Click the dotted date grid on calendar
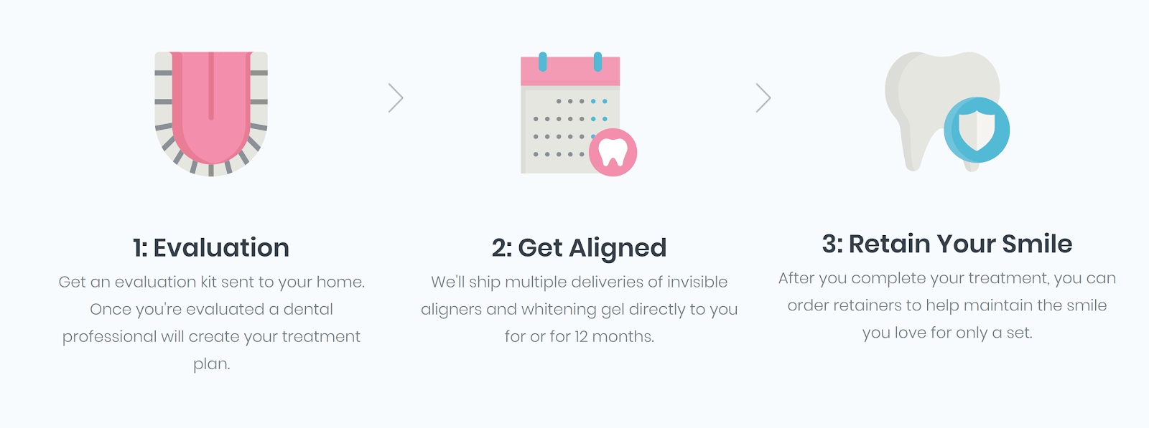 pyautogui.click(x=570, y=128)
